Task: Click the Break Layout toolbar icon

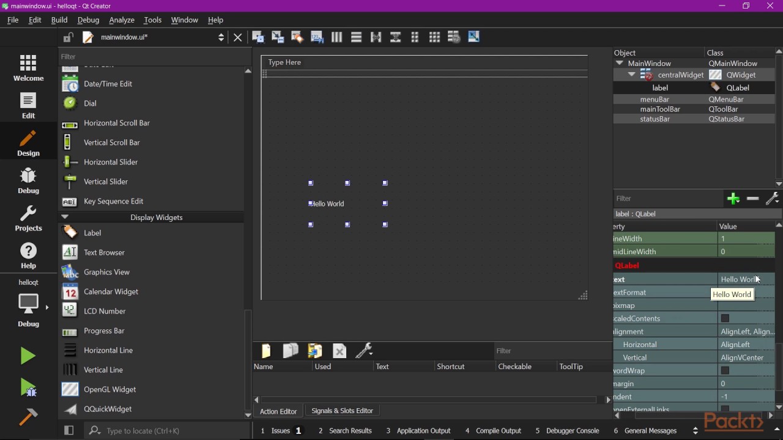Action: (x=454, y=37)
